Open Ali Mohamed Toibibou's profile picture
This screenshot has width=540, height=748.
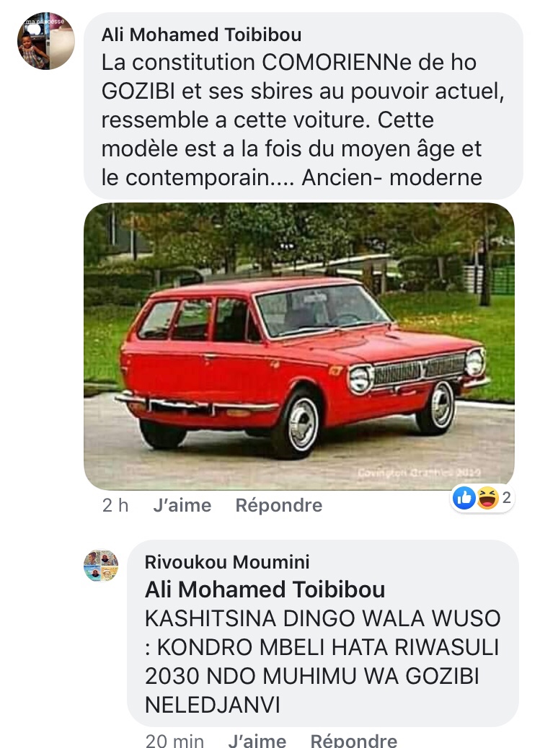(46, 41)
